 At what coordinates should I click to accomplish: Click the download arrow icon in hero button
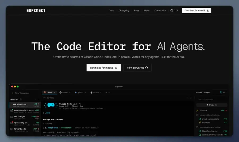pos(116,68)
